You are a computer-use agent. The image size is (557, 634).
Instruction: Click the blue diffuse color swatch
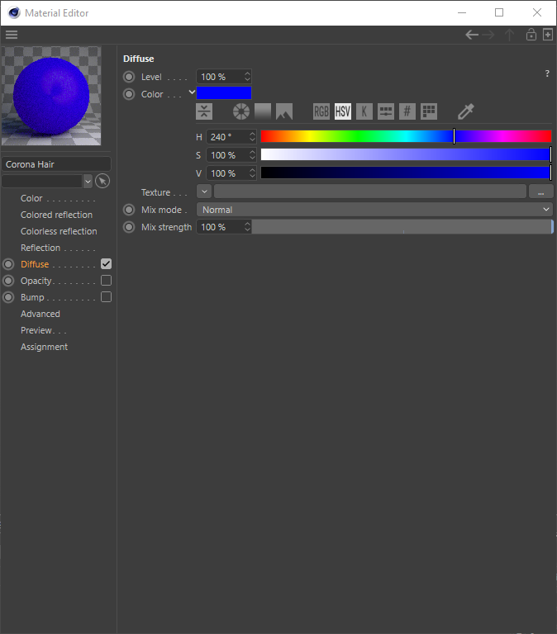tap(224, 93)
